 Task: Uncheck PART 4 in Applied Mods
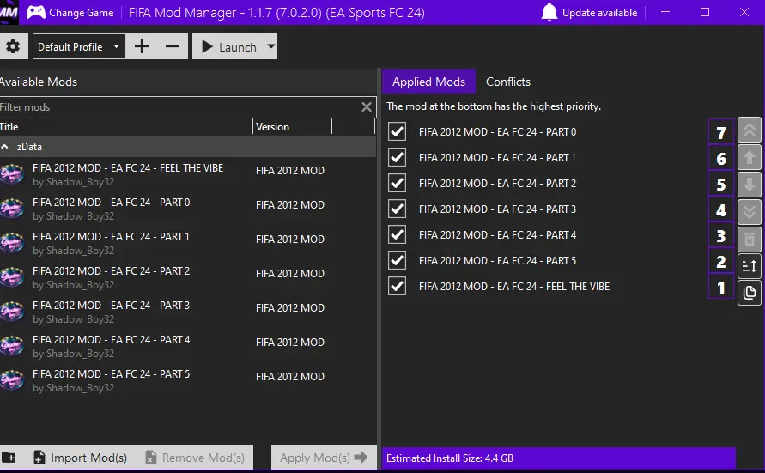(398, 235)
